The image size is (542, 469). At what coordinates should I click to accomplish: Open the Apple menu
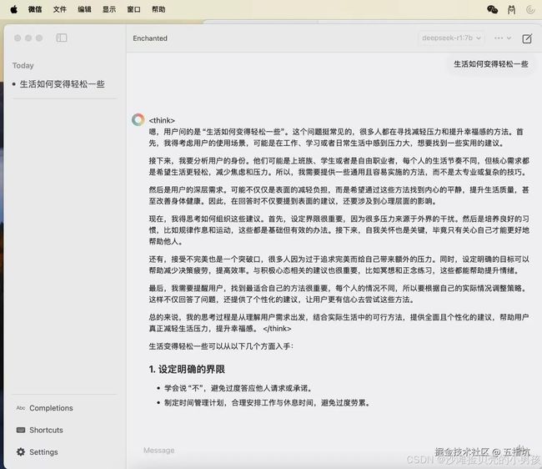pyautogui.click(x=14, y=9)
